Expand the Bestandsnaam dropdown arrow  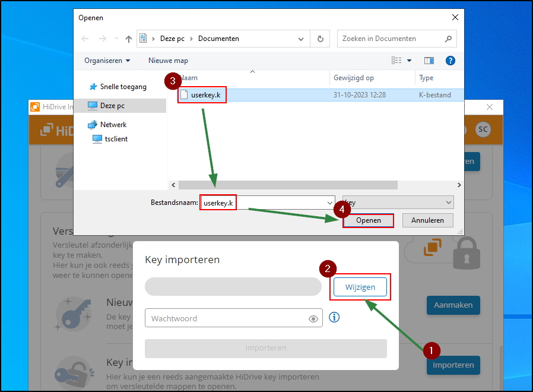(330, 203)
